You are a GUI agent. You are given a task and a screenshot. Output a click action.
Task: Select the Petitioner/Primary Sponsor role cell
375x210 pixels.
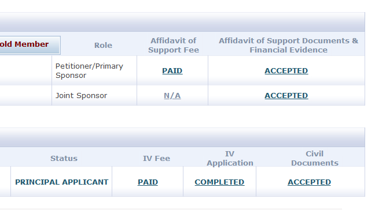coord(94,70)
